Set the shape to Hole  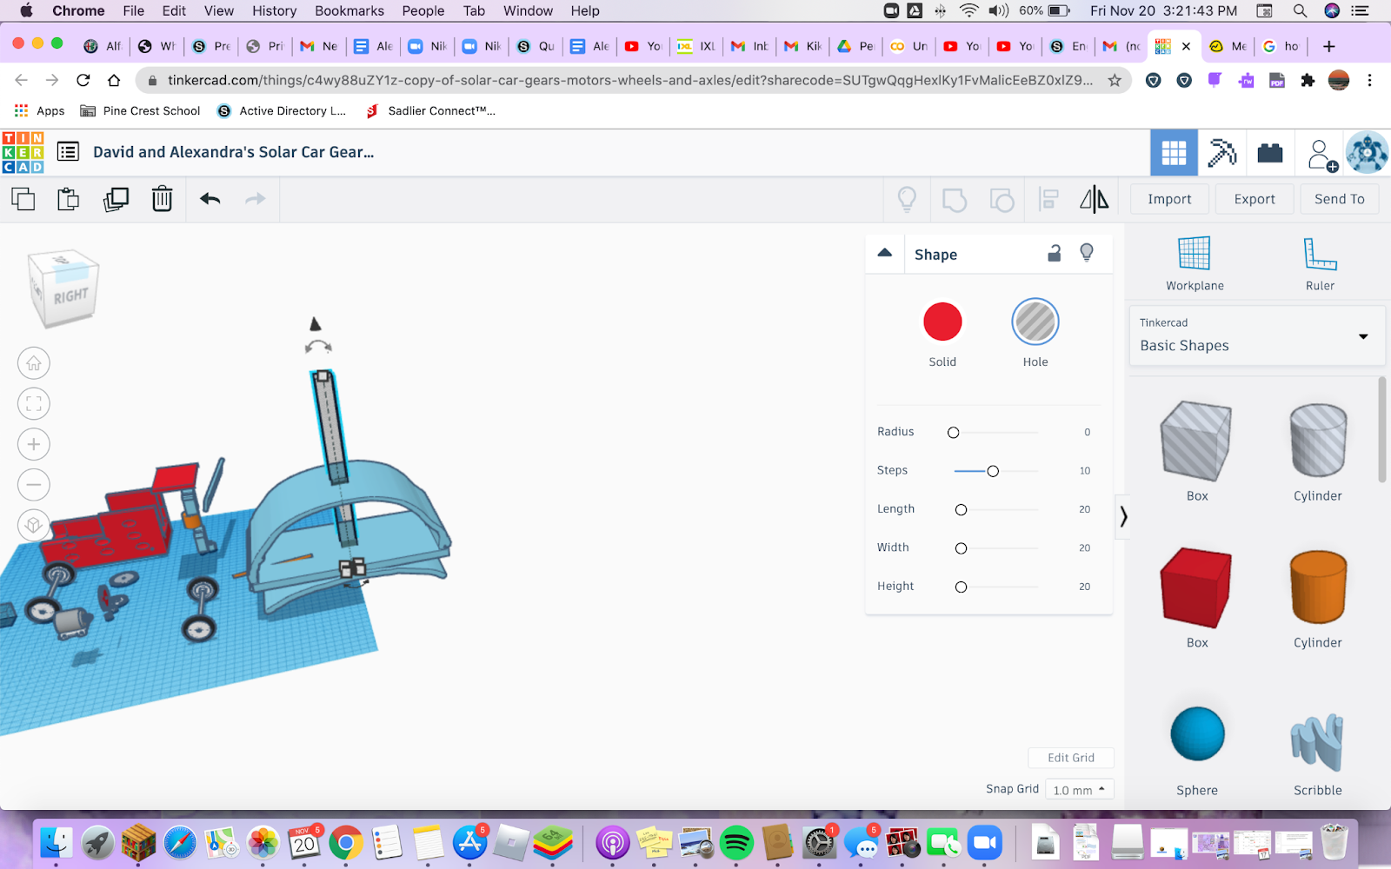click(1035, 322)
